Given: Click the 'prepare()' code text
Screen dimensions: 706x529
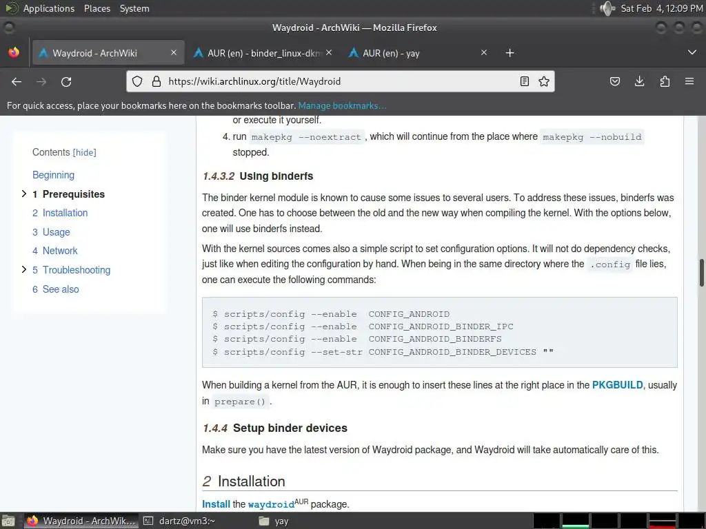Looking at the screenshot, I should click(x=240, y=402).
